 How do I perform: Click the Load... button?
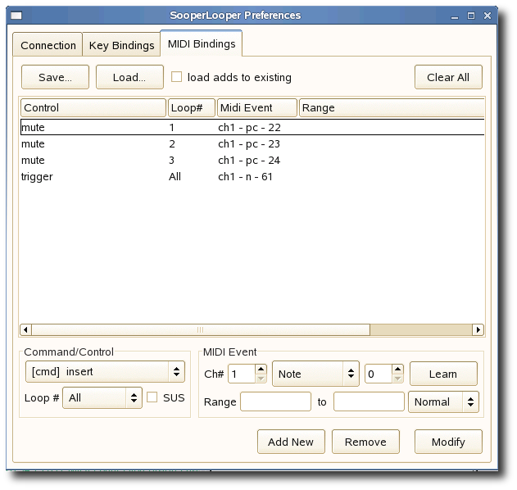pyautogui.click(x=129, y=77)
